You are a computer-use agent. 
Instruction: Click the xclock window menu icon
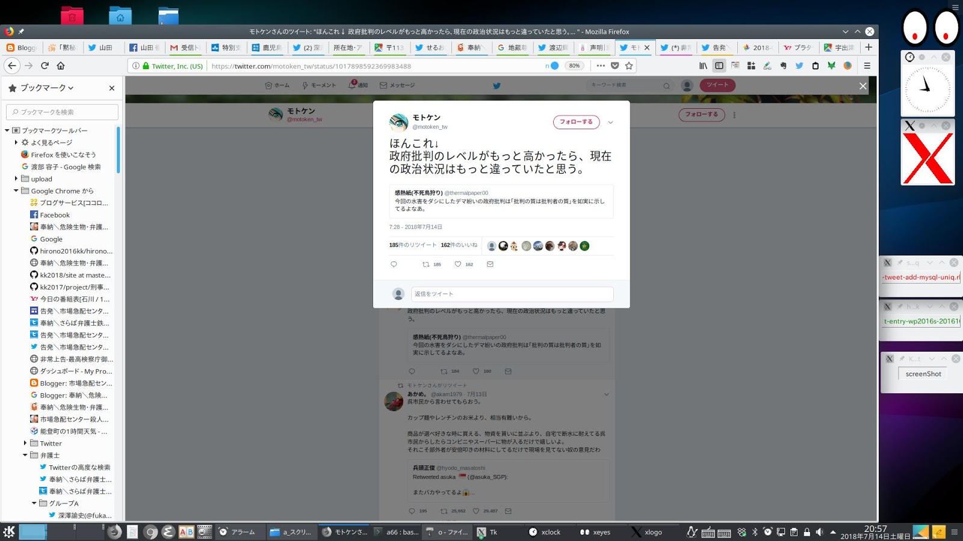pyautogui.click(x=910, y=57)
